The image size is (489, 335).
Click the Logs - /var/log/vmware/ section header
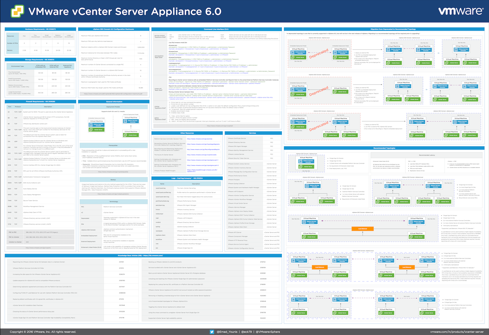tap(187, 178)
